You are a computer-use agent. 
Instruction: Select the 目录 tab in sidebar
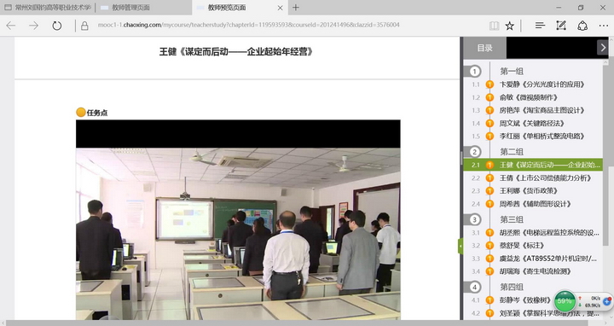click(484, 48)
